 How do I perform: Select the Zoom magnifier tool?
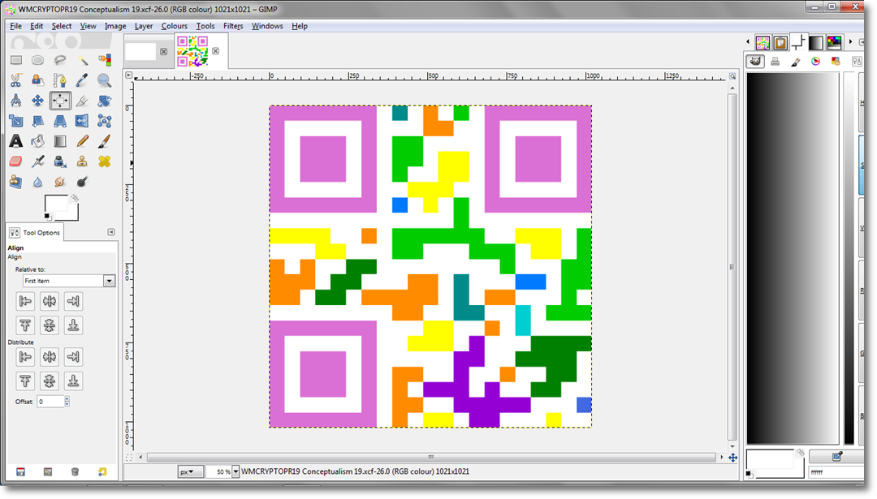click(105, 80)
